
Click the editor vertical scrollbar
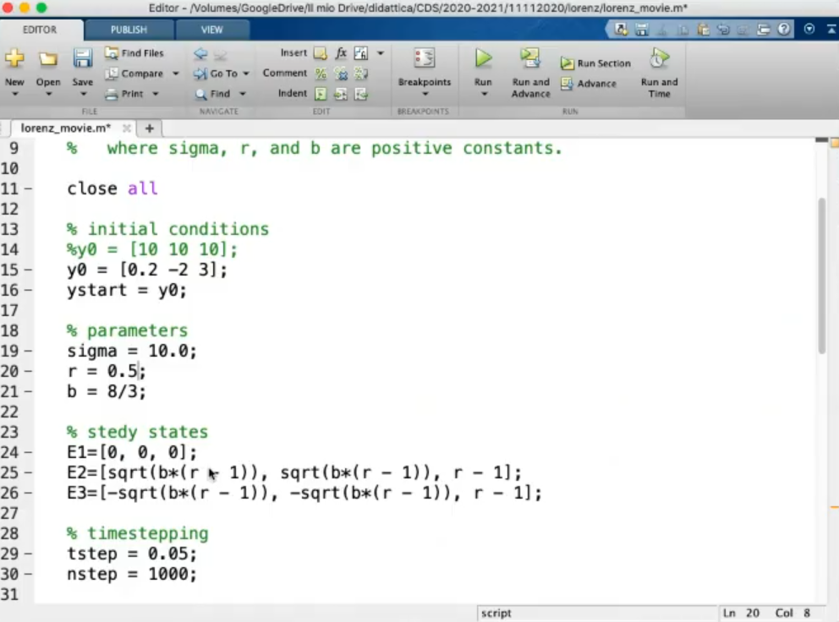[821, 279]
